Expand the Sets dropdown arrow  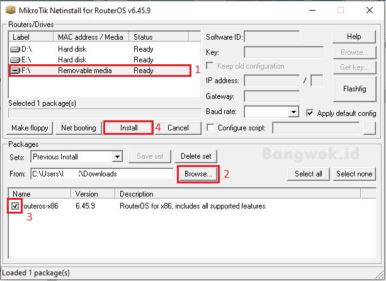(117, 157)
